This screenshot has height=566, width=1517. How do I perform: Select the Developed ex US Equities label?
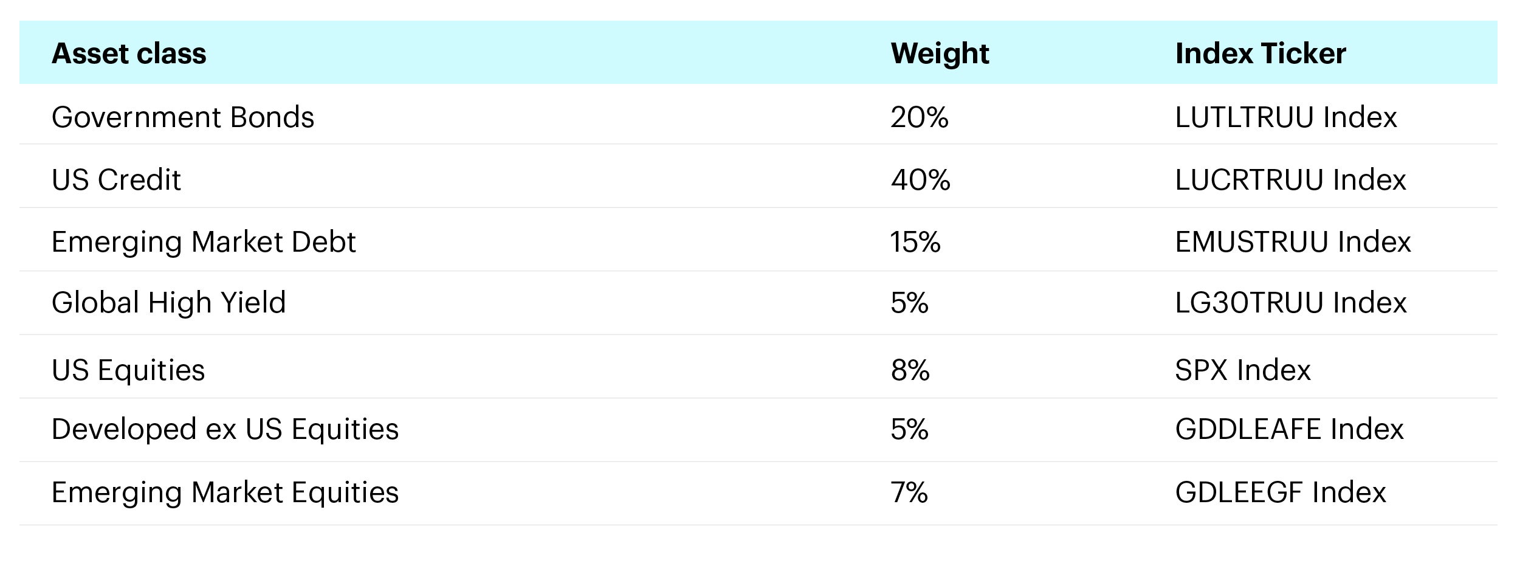click(x=225, y=429)
